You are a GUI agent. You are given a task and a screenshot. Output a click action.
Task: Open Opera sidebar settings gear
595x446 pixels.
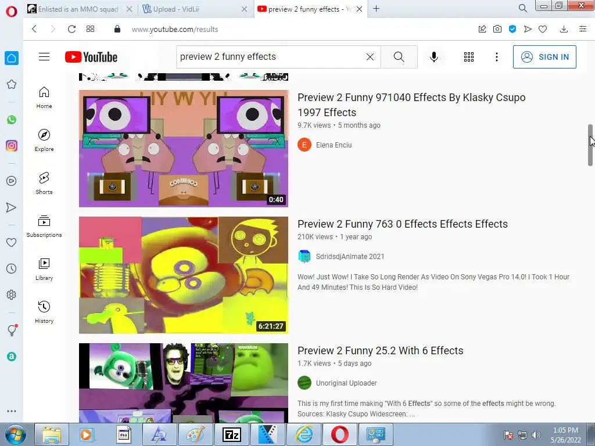[12, 294]
